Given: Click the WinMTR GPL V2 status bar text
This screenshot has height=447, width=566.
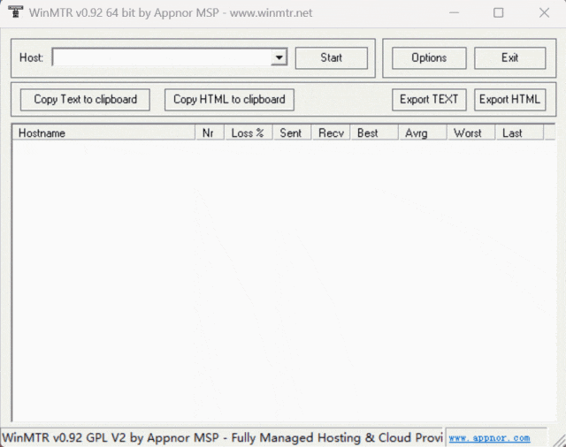Looking at the screenshot, I should tap(222, 437).
